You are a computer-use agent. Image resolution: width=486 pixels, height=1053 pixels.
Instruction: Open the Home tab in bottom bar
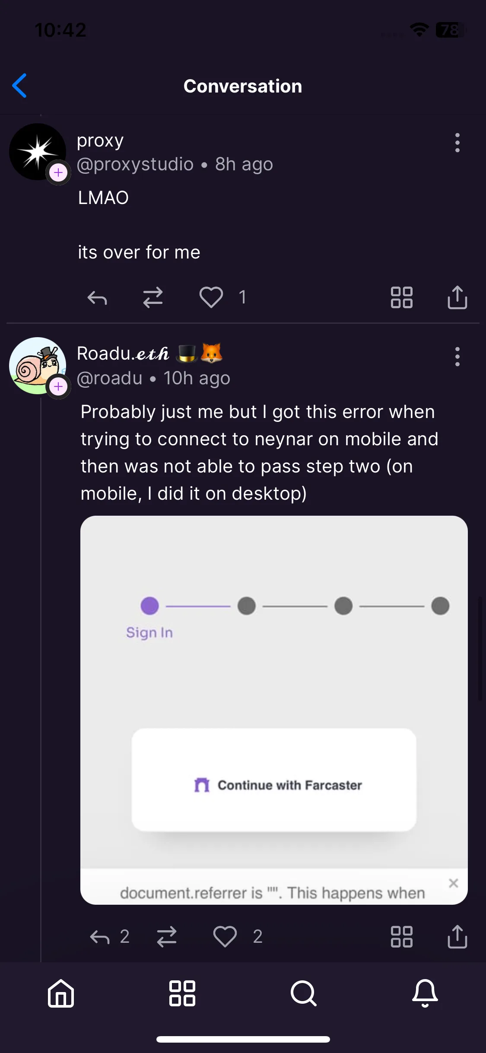(x=61, y=993)
